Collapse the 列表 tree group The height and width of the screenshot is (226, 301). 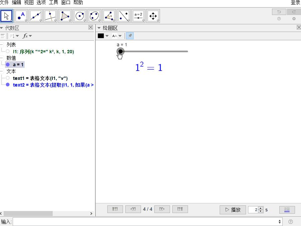(2, 45)
